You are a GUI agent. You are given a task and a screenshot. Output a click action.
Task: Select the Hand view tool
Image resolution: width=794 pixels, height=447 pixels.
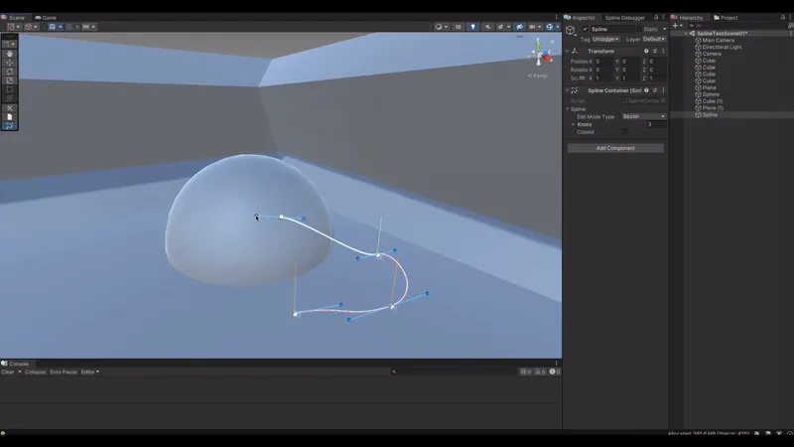tap(10, 54)
